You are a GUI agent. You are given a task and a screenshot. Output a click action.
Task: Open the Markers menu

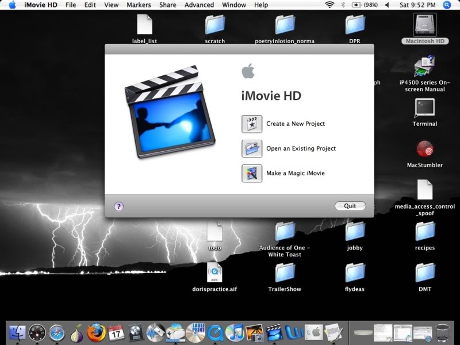pos(139,5)
